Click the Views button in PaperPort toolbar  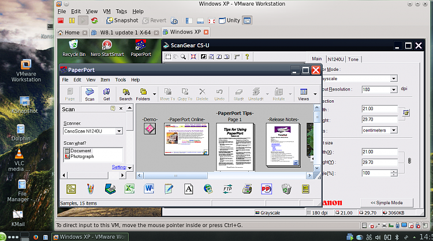304,95
